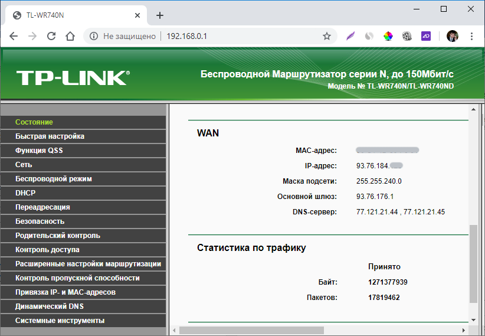The width and height of the screenshot is (485, 336).
Task: Open the Chrome profile avatar
Action: click(x=452, y=36)
